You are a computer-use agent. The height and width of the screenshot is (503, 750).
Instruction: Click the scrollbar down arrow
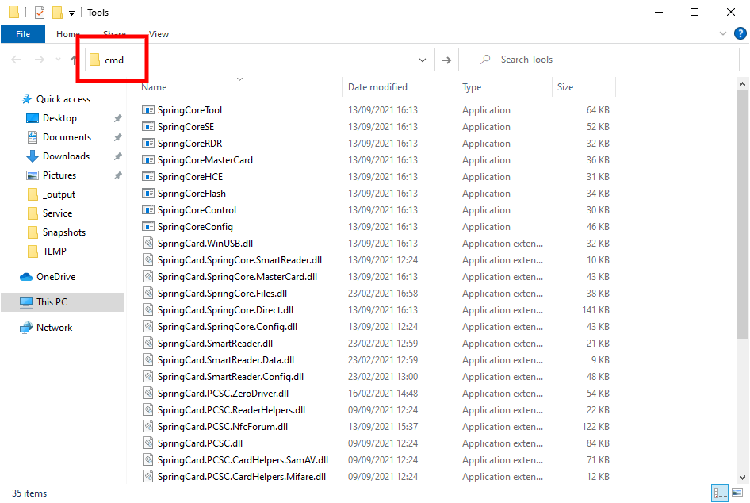742,477
